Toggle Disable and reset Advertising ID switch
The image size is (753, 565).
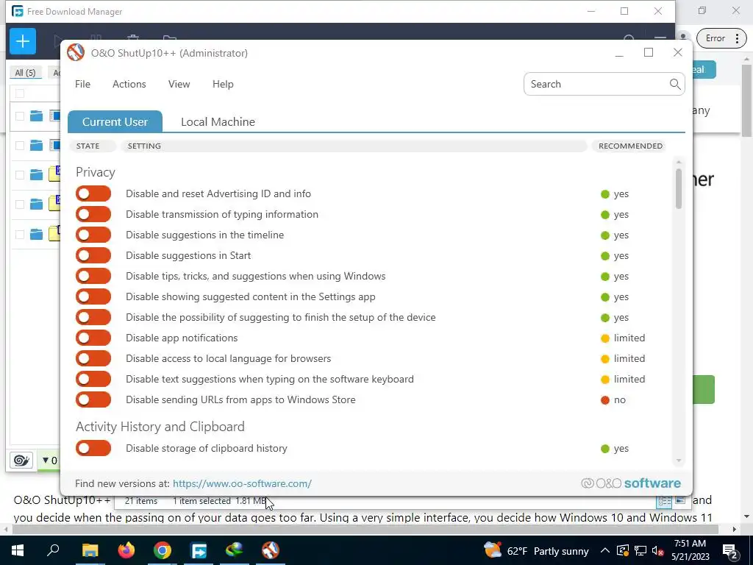(93, 193)
